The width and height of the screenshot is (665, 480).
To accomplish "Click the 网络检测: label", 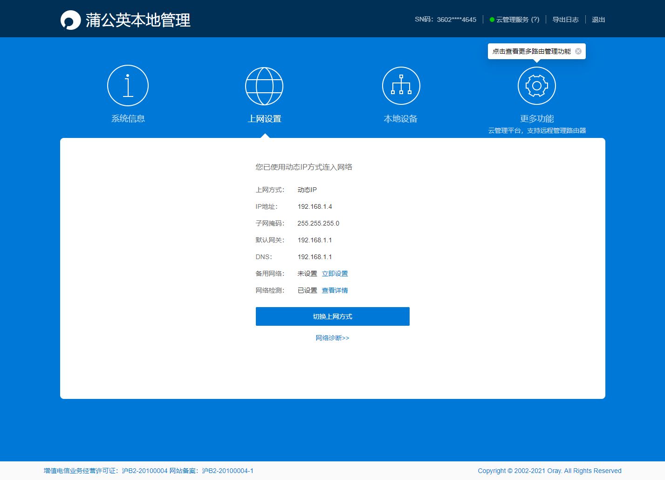I will click(x=270, y=290).
